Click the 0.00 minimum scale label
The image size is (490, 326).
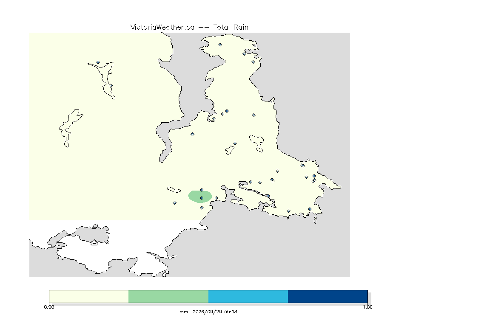click(49, 307)
